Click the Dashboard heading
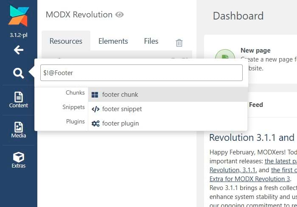The height and width of the screenshot is (207, 297). coord(238,16)
